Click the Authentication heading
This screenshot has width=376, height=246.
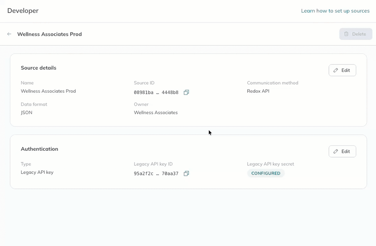[40, 149]
